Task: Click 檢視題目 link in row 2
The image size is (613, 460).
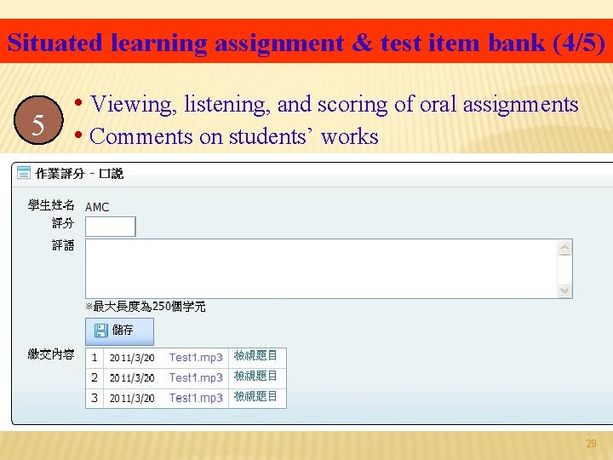Action: click(255, 377)
